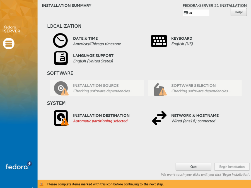This screenshot has height=188, width=251.
Task: Open LANGUAGE SUPPORT English (United States)
Action: [x=93, y=61]
